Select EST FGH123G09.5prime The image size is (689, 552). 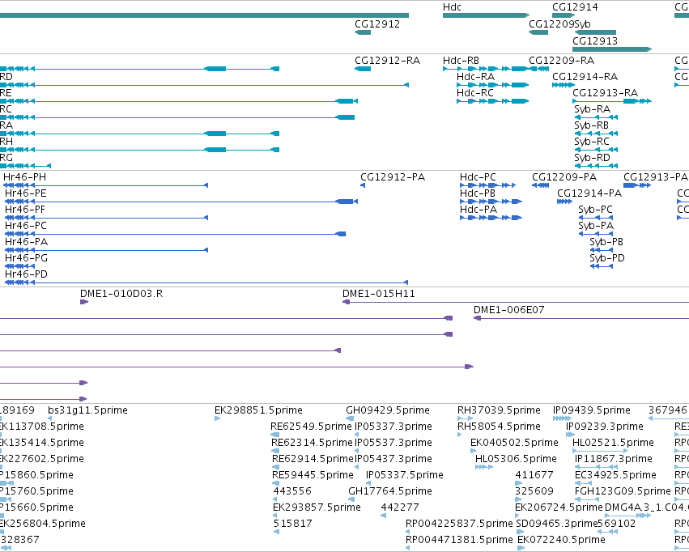[623, 492]
